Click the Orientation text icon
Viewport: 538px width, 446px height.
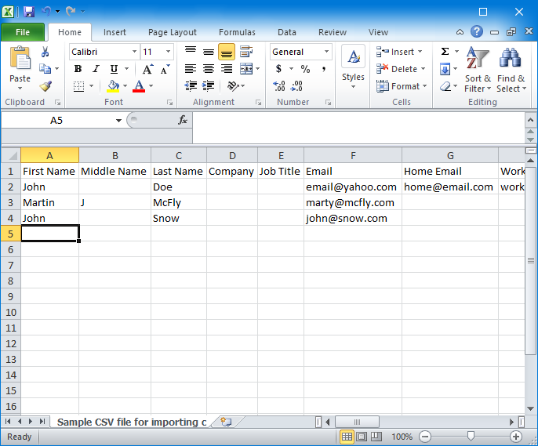[234, 85]
